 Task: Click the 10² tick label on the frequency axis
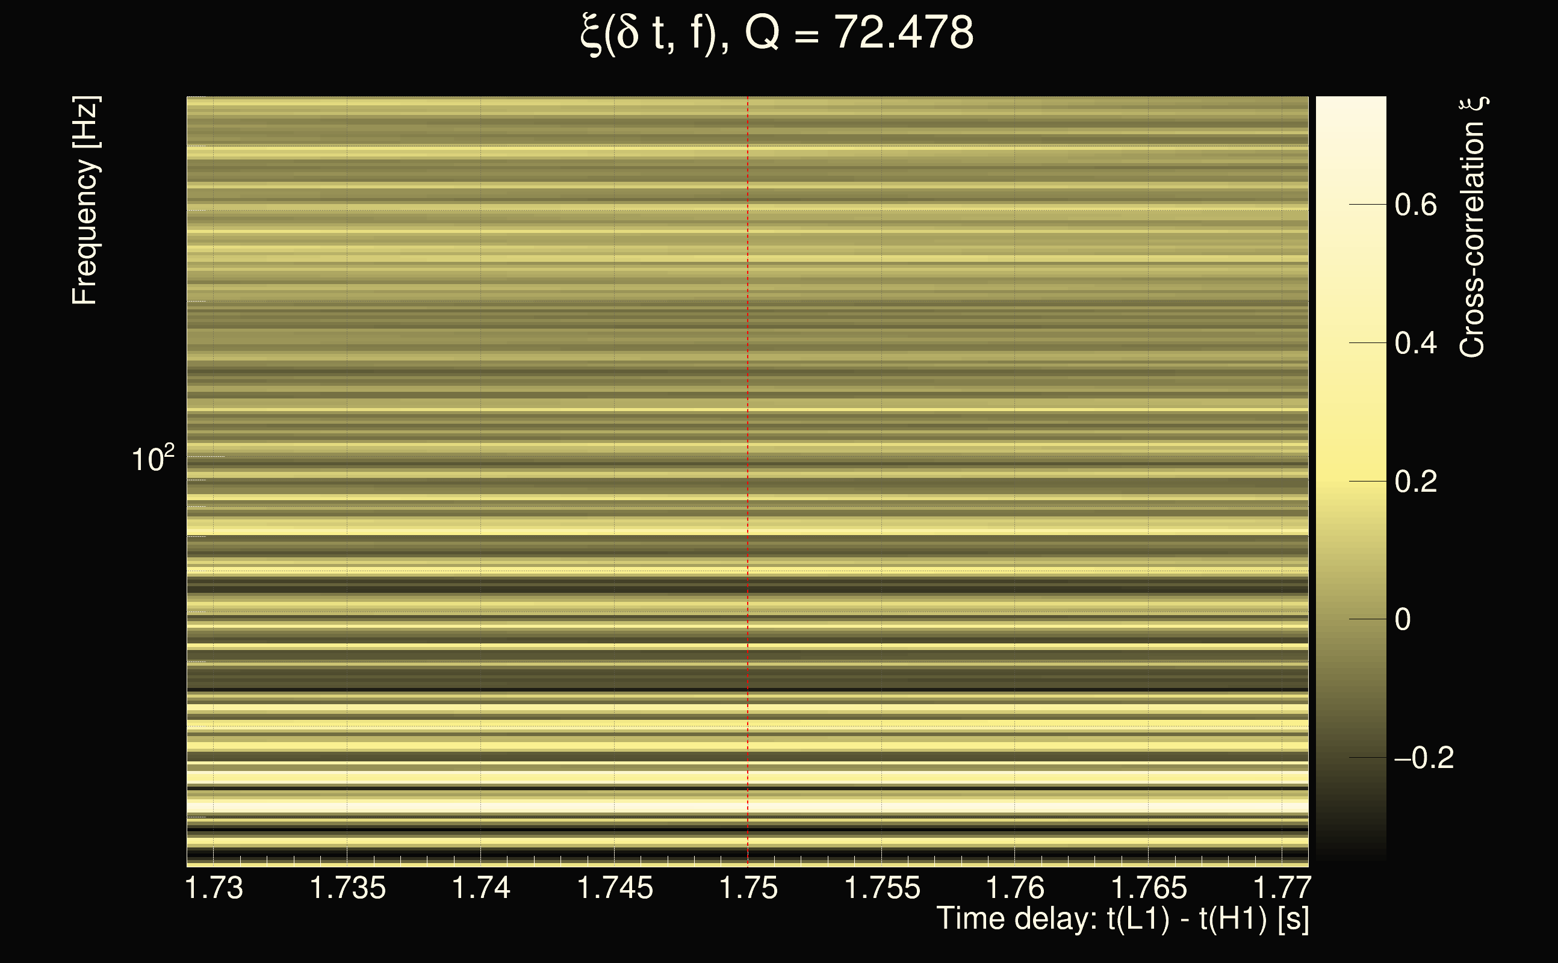153,459
